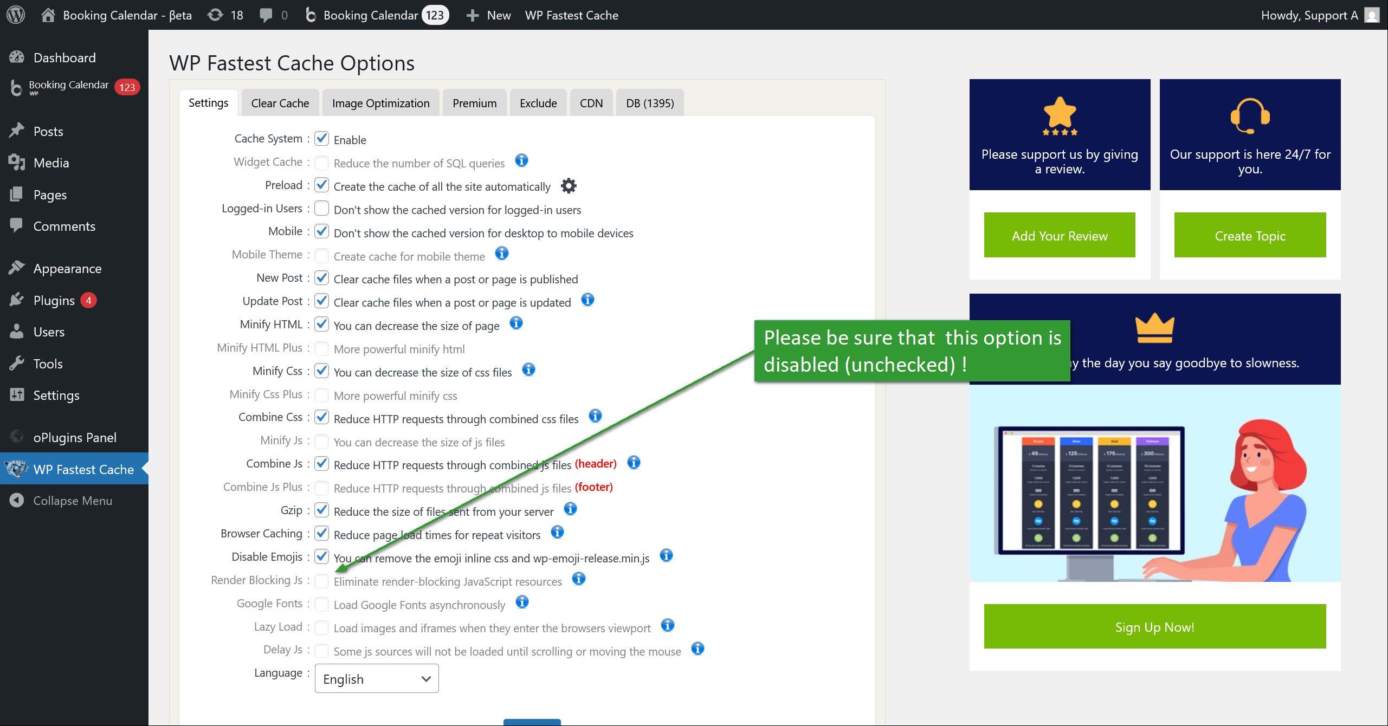The width and height of the screenshot is (1388, 726).
Task: Open the Exclude tab
Action: click(538, 103)
